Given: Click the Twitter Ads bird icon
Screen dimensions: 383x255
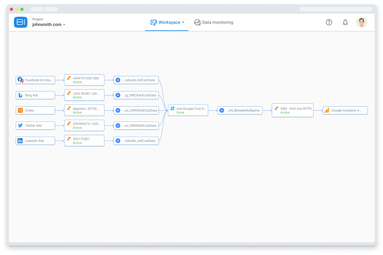Looking at the screenshot, I should tap(20, 125).
